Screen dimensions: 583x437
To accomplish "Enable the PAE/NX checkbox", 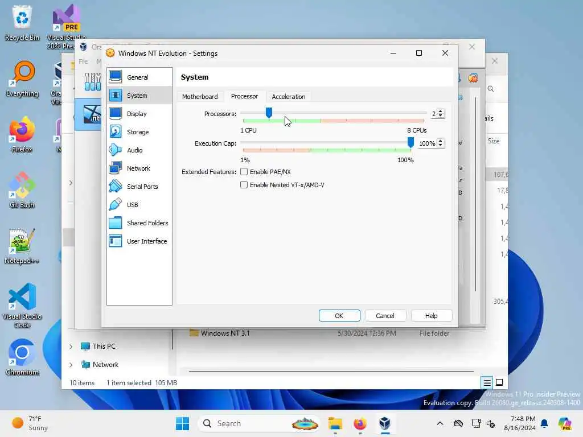I will coord(244,172).
